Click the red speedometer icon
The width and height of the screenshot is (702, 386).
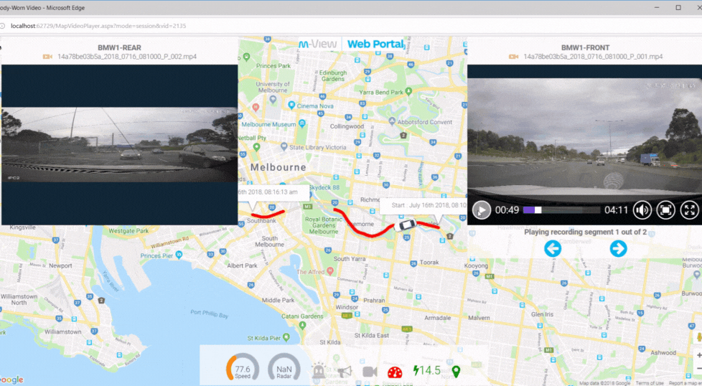396,372
